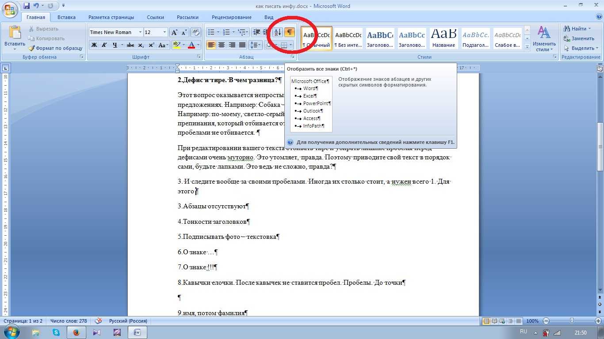Open Firefox from the taskbar
This screenshot has width=604, height=339.
click(76, 332)
